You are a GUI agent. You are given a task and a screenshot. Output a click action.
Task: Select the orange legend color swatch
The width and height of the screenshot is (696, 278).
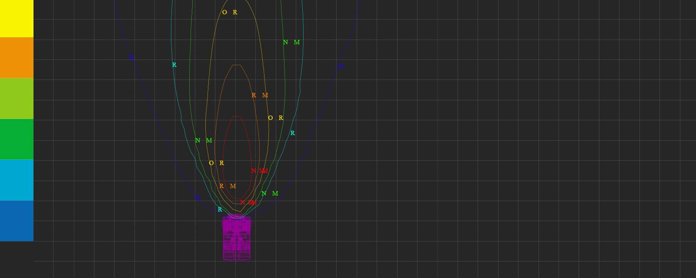17,57
